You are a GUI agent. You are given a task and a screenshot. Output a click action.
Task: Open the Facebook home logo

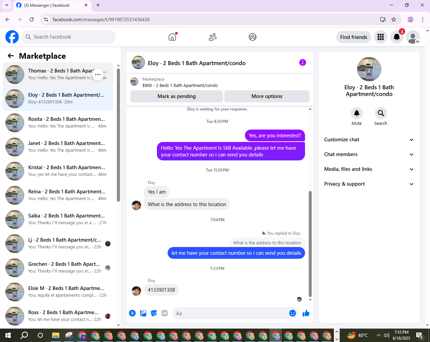[12, 37]
